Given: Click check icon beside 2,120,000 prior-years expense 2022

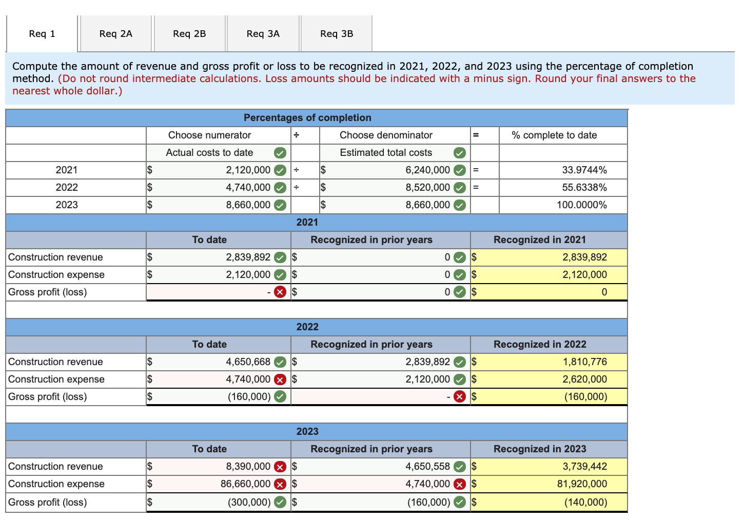Looking at the screenshot, I should [x=460, y=379].
